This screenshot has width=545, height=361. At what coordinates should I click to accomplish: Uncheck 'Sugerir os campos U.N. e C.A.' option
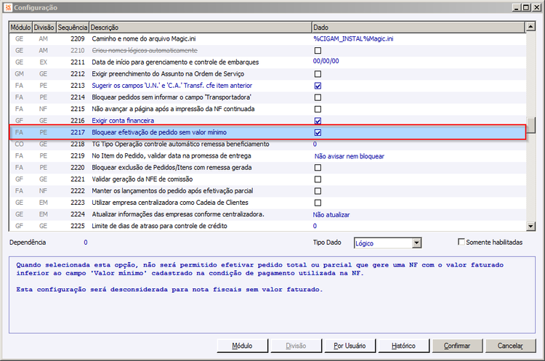coord(318,86)
